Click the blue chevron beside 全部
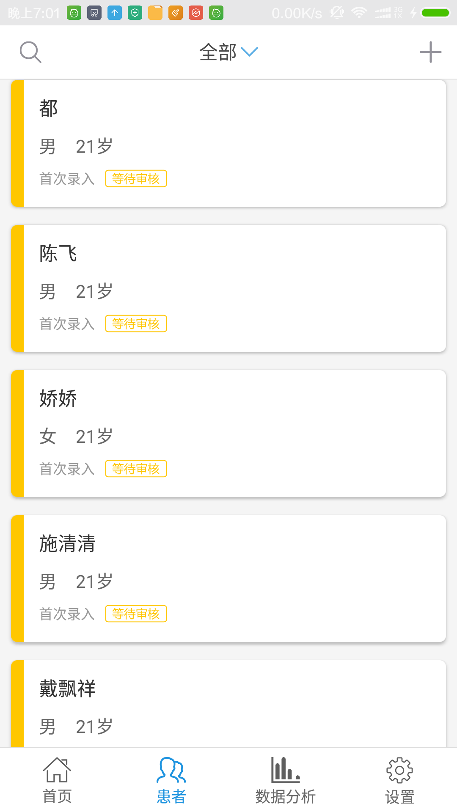The image size is (457, 812). coord(250,52)
